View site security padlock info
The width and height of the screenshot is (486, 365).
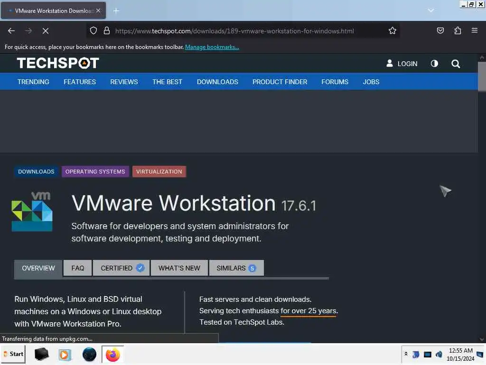[x=107, y=31]
